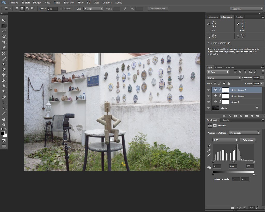Select the Zoom tool in the toolbox
Image resolution: width=265 pixels, height=212 pixels.
4,125
